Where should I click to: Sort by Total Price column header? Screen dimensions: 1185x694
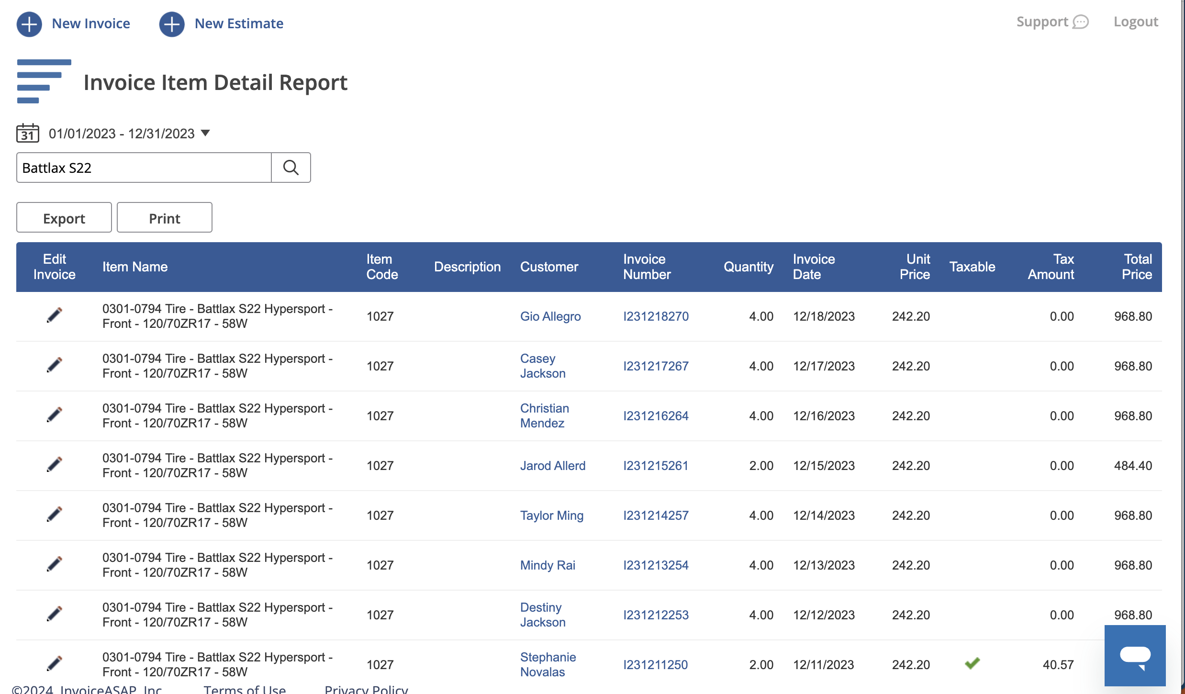tap(1137, 267)
